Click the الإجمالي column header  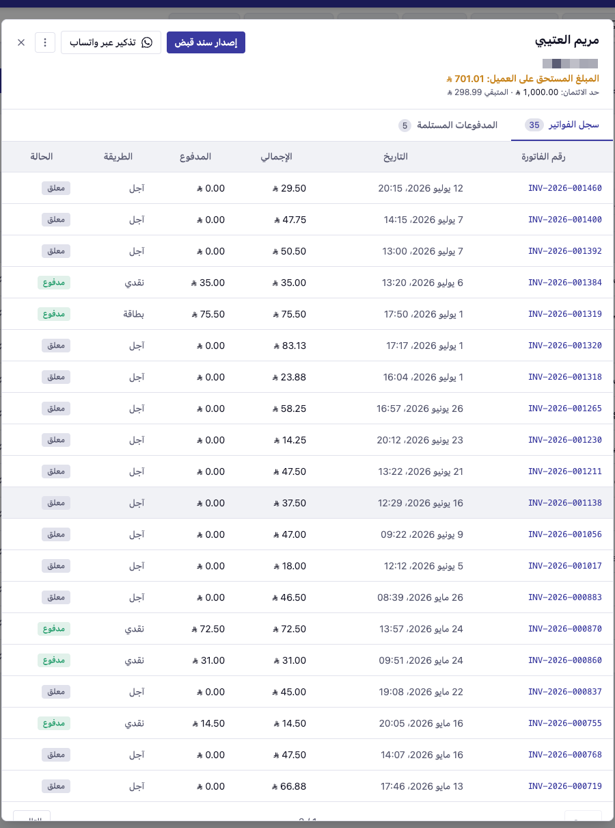[x=277, y=157]
